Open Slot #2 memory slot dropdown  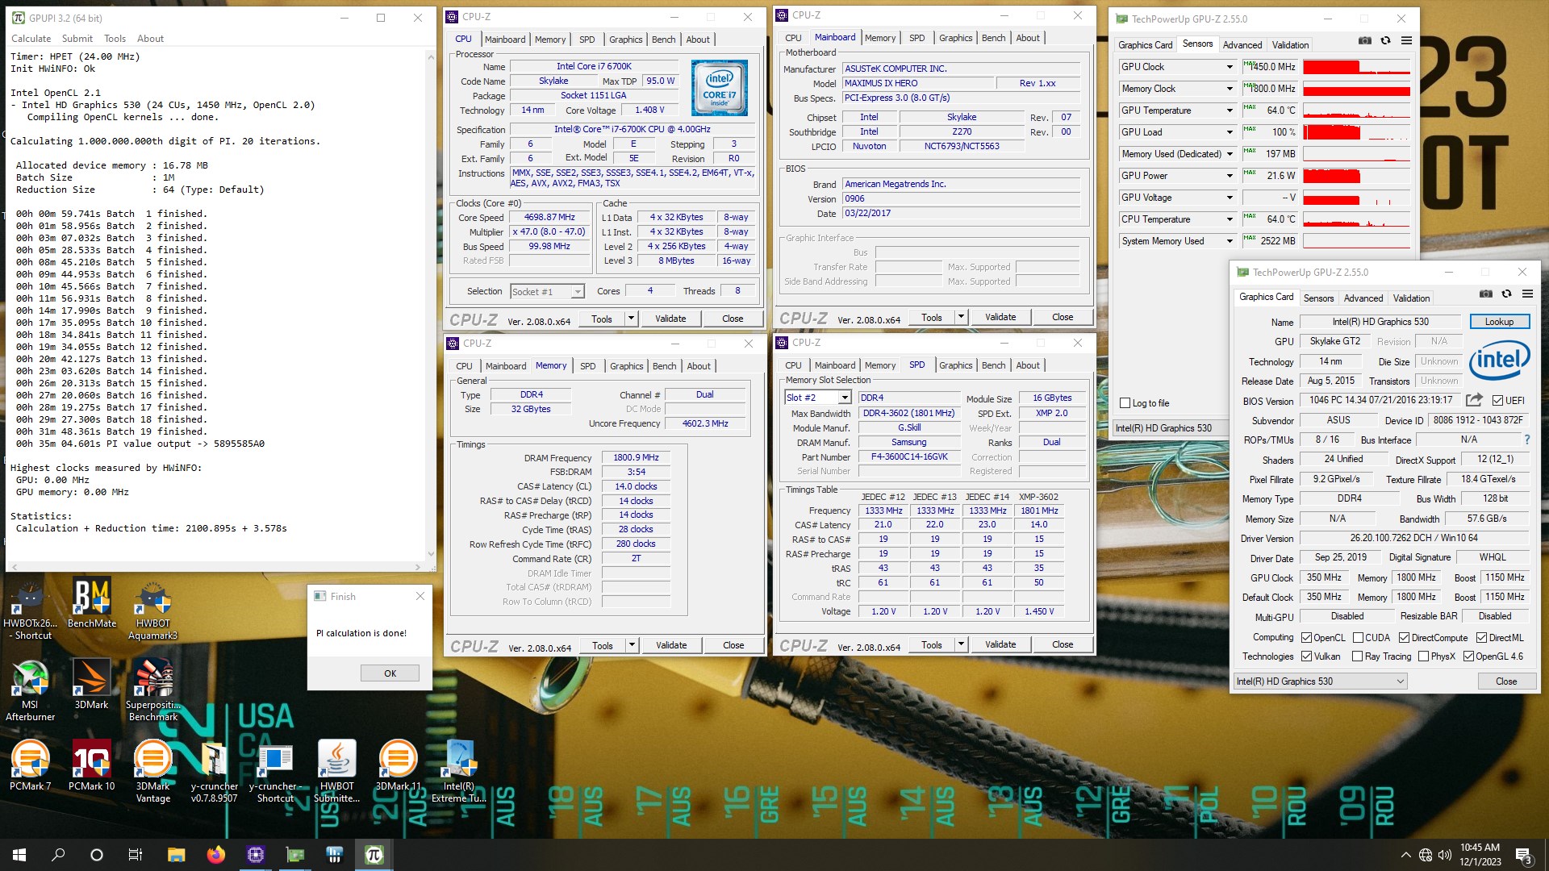pos(844,398)
